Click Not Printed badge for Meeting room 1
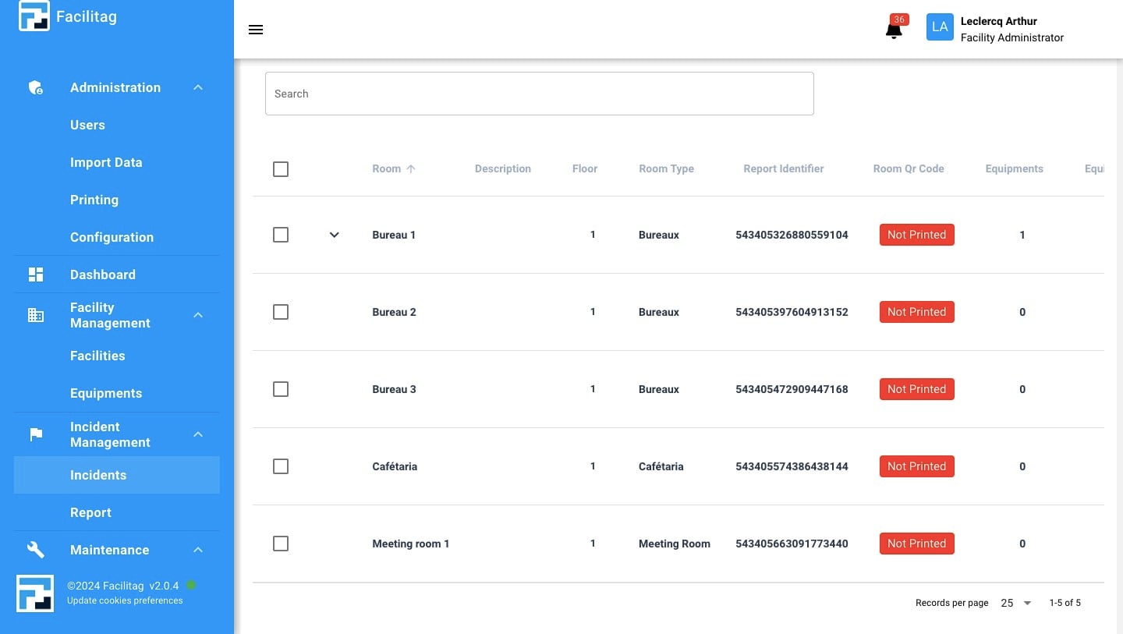 pyautogui.click(x=916, y=544)
